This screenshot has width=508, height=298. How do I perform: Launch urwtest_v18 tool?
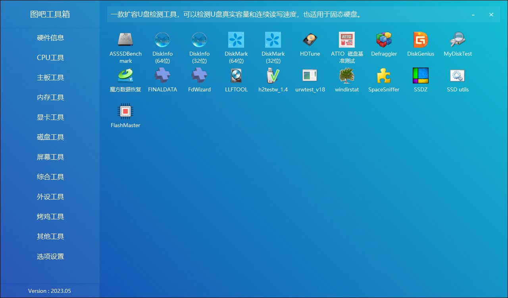point(310,75)
